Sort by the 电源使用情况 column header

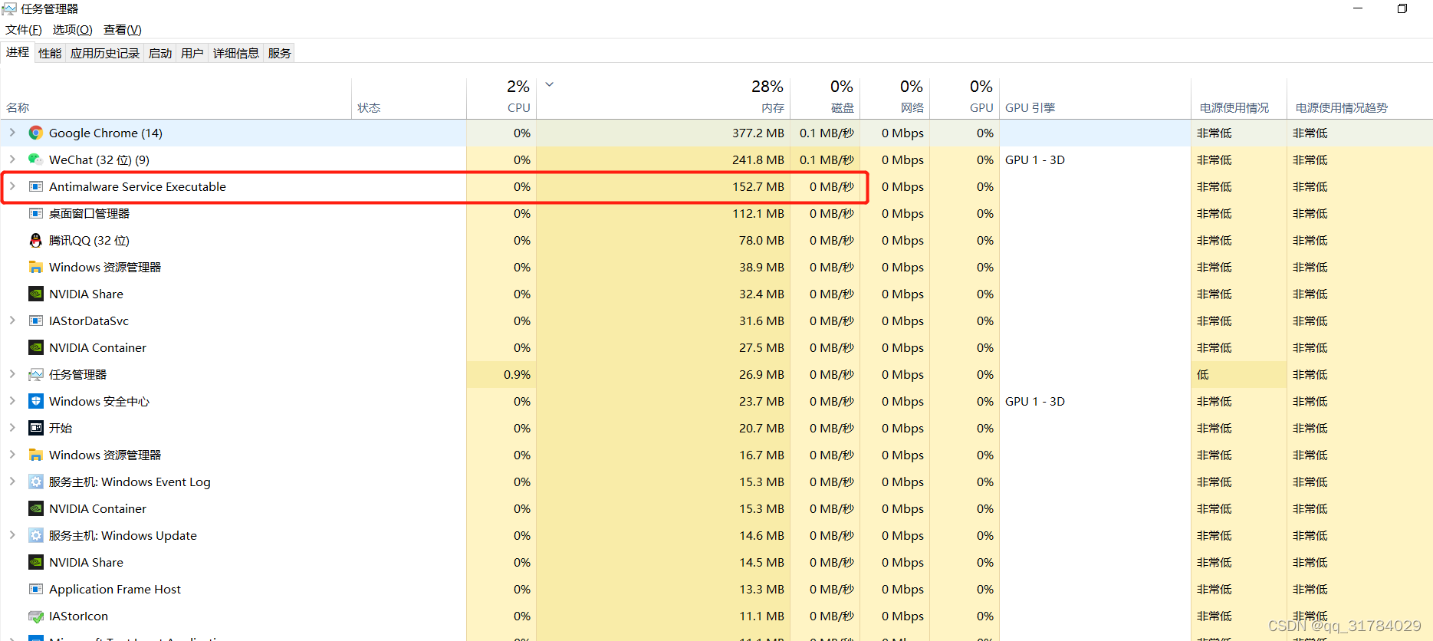(1239, 98)
